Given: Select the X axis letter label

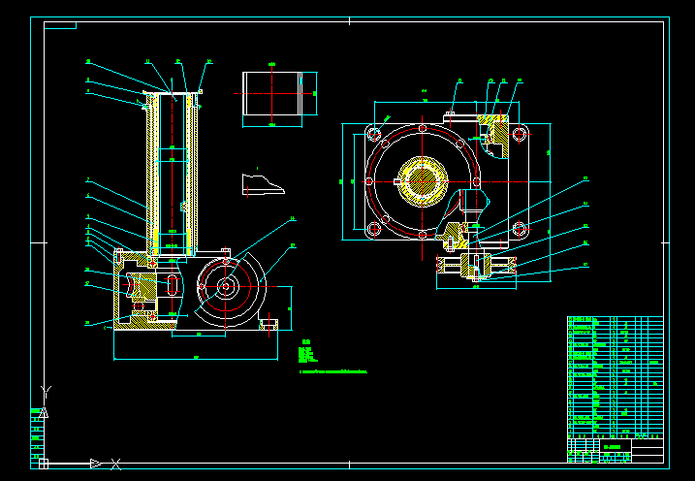Looking at the screenshot, I should [115, 465].
